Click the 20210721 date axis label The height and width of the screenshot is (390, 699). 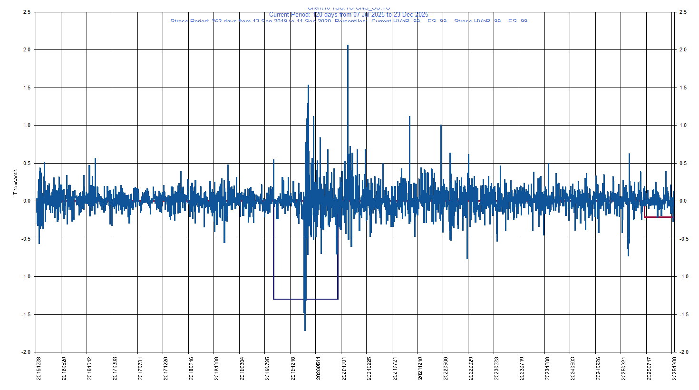coord(394,369)
